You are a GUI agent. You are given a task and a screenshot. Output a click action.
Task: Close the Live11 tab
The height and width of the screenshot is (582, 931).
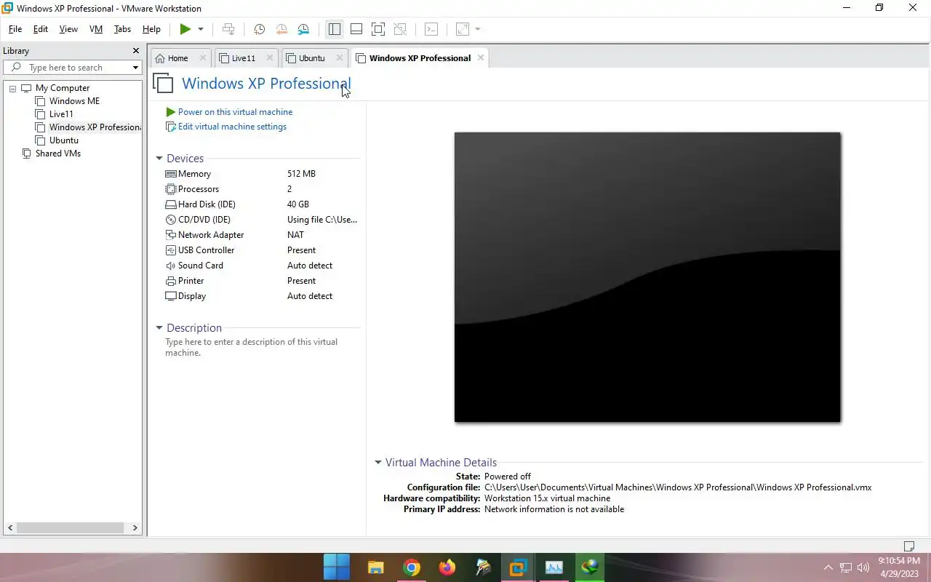click(270, 57)
